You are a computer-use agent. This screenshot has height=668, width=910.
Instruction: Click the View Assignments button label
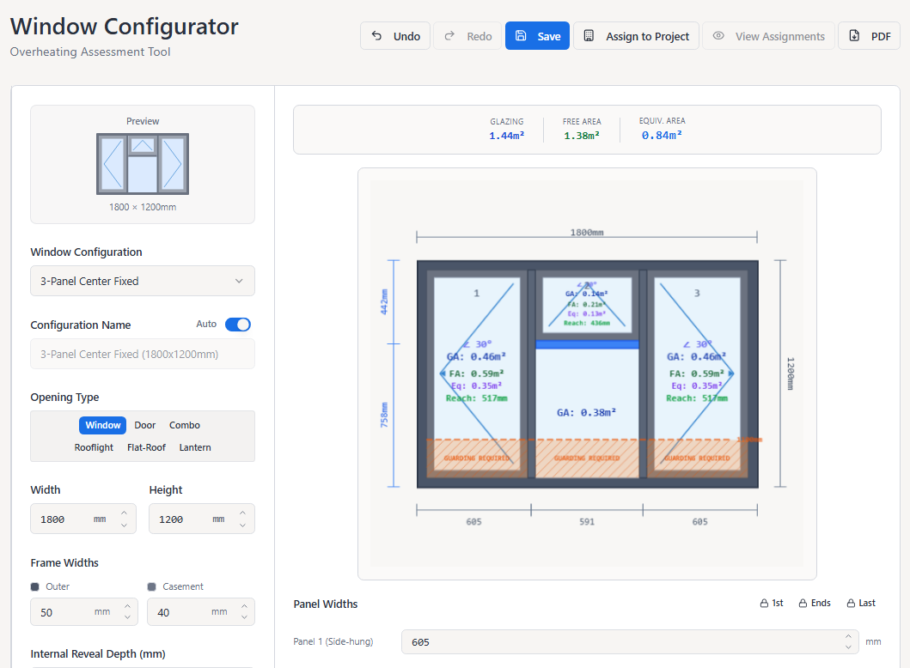(x=780, y=37)
